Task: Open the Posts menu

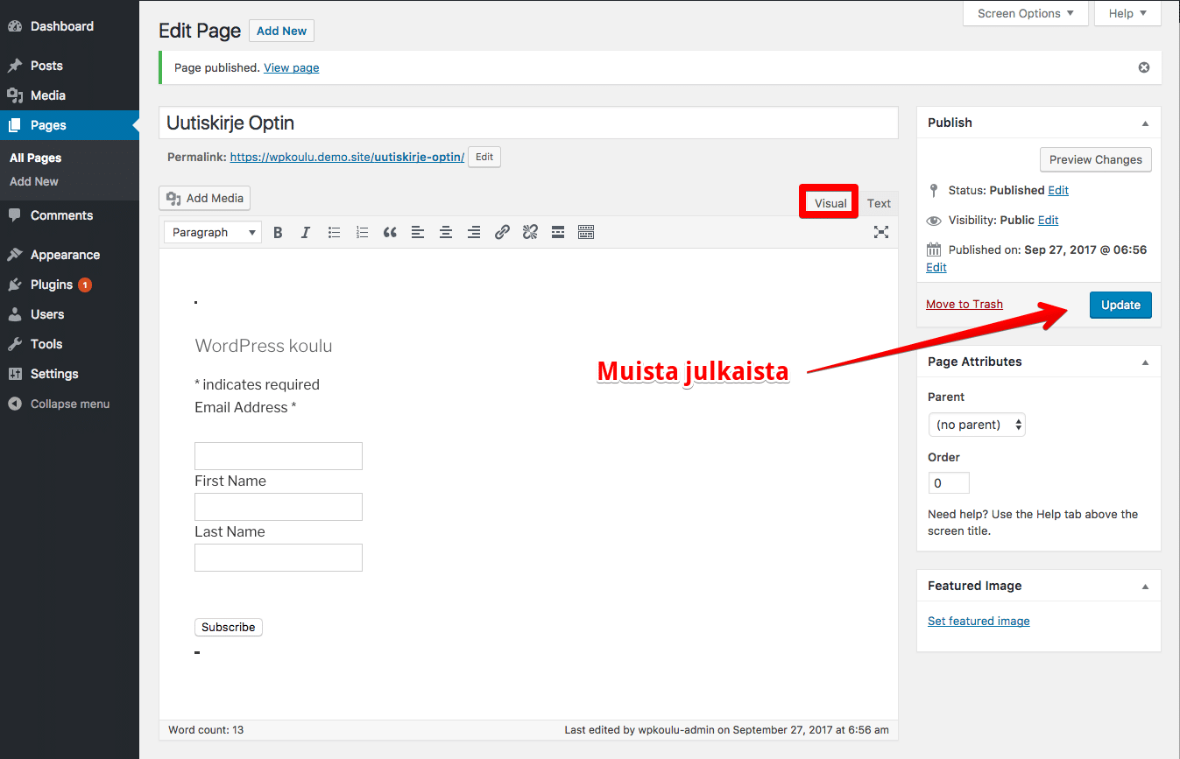Action: (x=69, y=66)
